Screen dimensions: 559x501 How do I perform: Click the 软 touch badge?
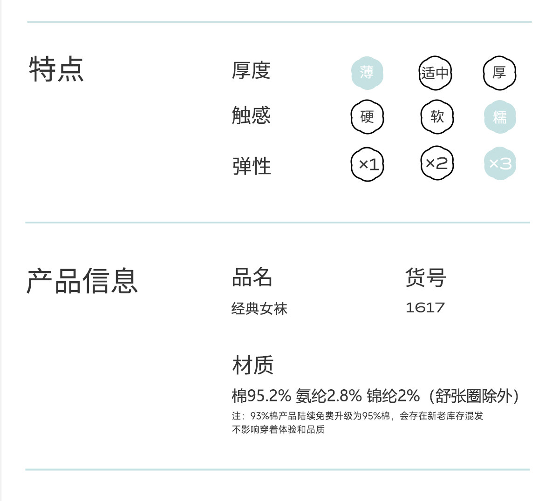coord(437,117)
